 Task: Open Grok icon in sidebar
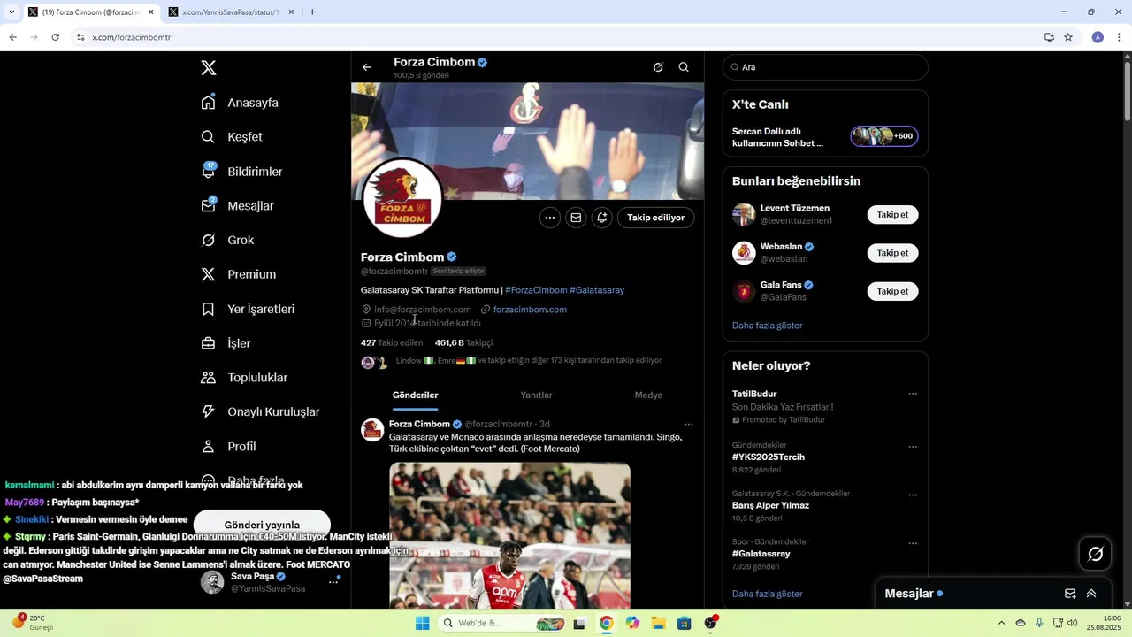(209, 240)
